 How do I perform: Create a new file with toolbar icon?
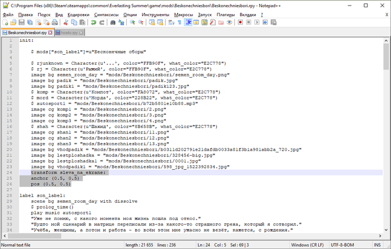click(x=5, y=22)
